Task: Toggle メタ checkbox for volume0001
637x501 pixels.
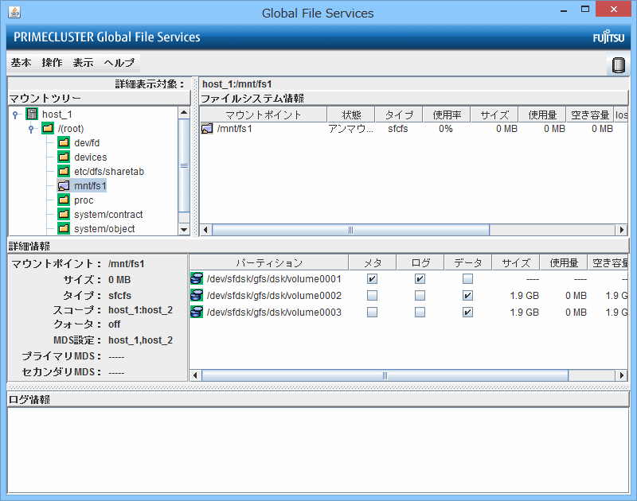Action: coord(372,278)
